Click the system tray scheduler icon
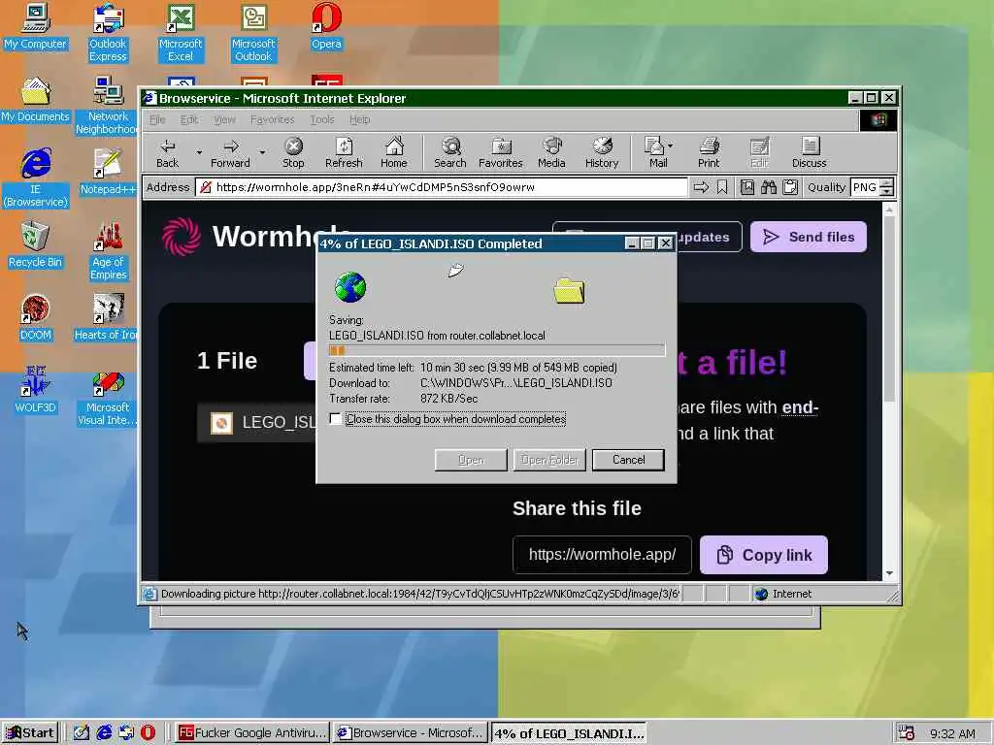The width and height of the screenshot is (994, 745). click(x=906, y=733)
